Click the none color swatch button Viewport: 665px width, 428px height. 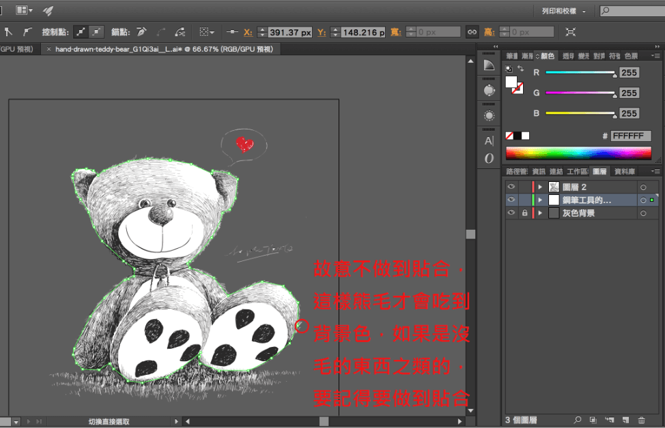tap(509, 136)
